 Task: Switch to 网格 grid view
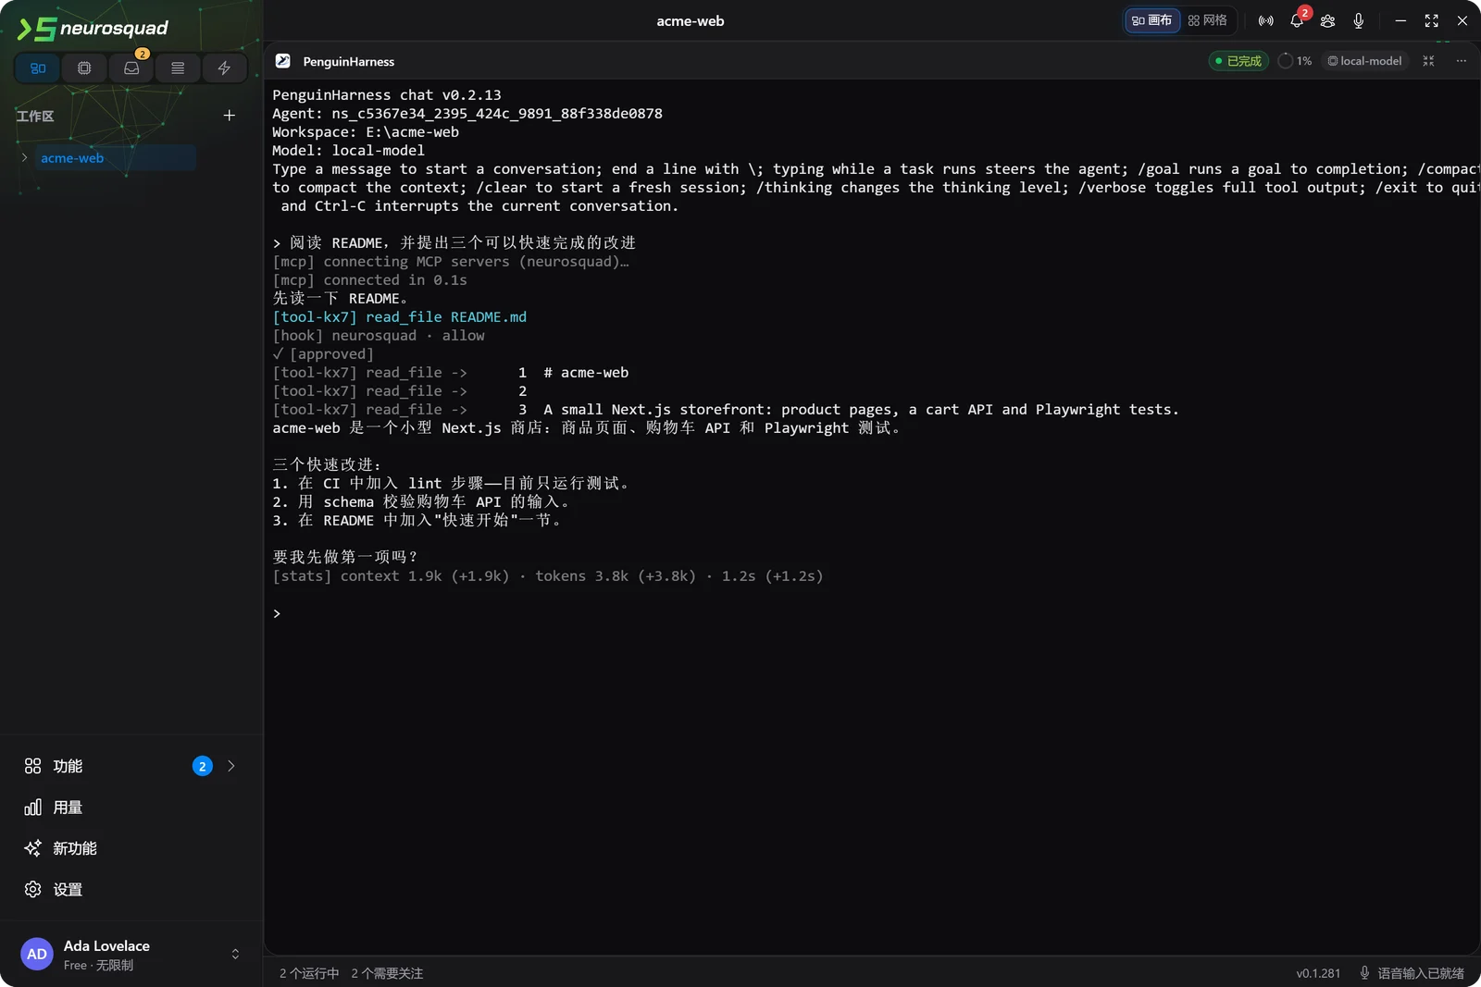click(x=1208, y=20)
